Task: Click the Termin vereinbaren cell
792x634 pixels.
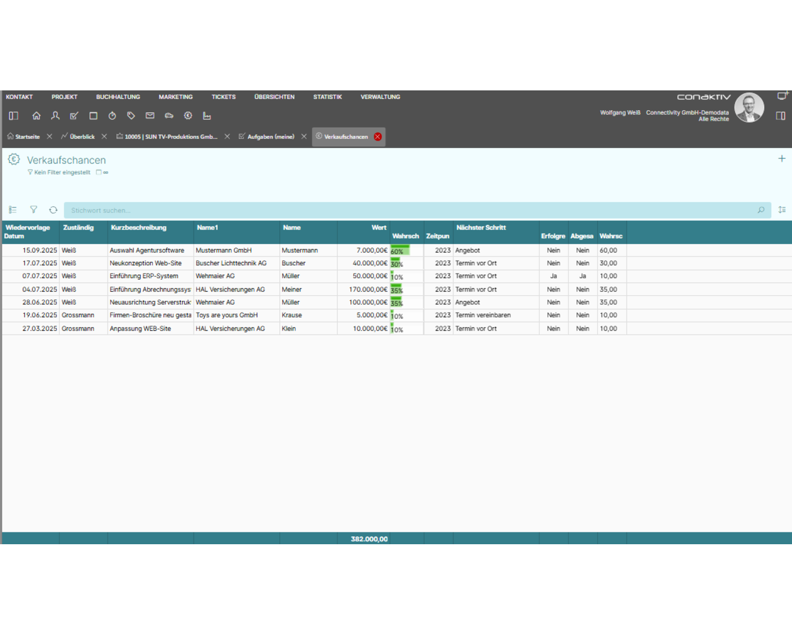Action: click(496, 315)
